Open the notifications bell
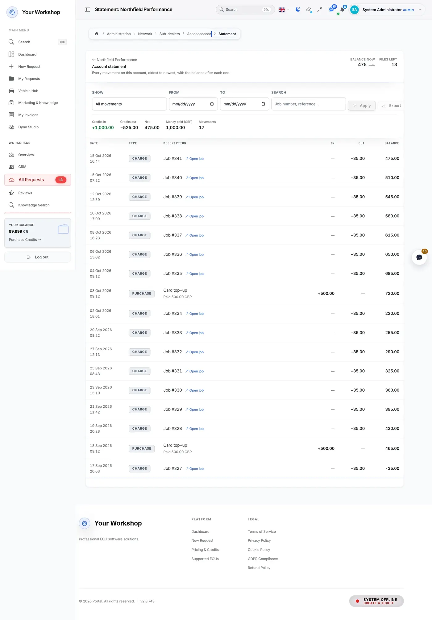Viewport: 432px width, 620px height. (x=342, y=10)
